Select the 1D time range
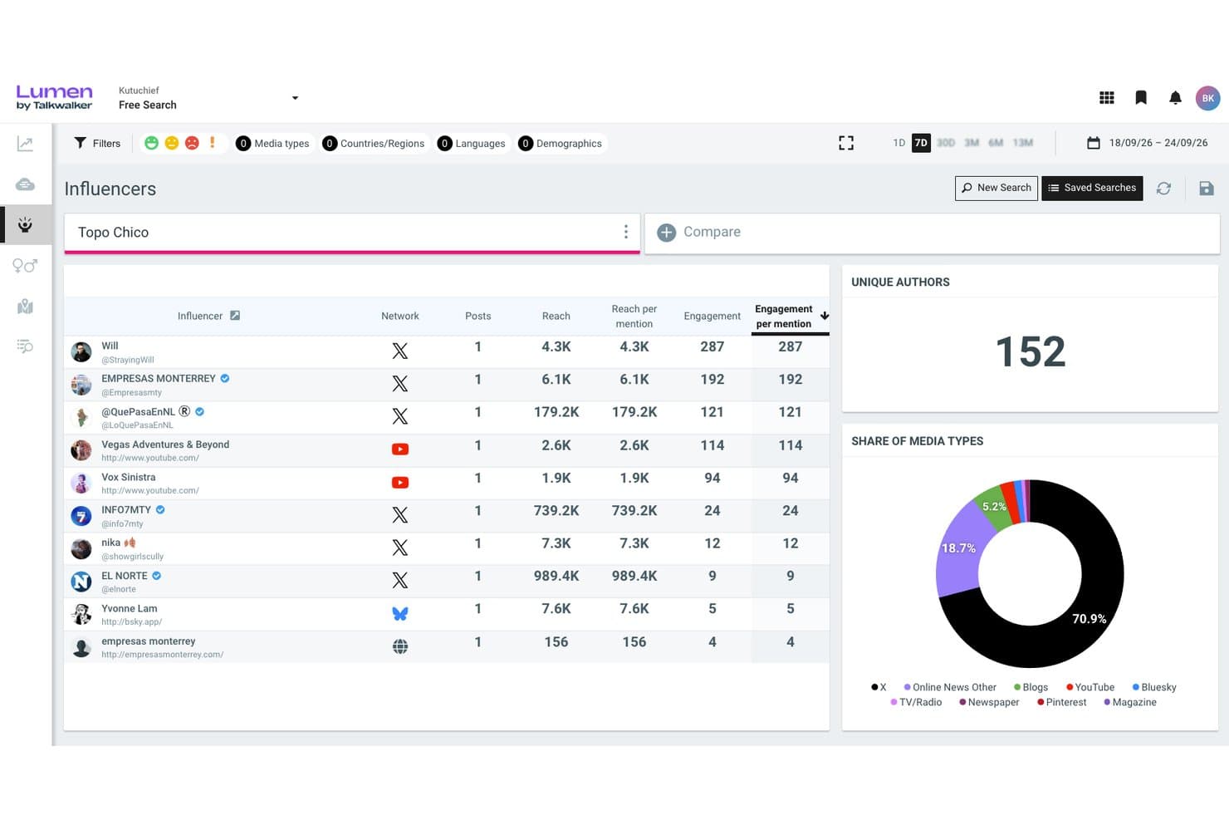 coord(898,143)
